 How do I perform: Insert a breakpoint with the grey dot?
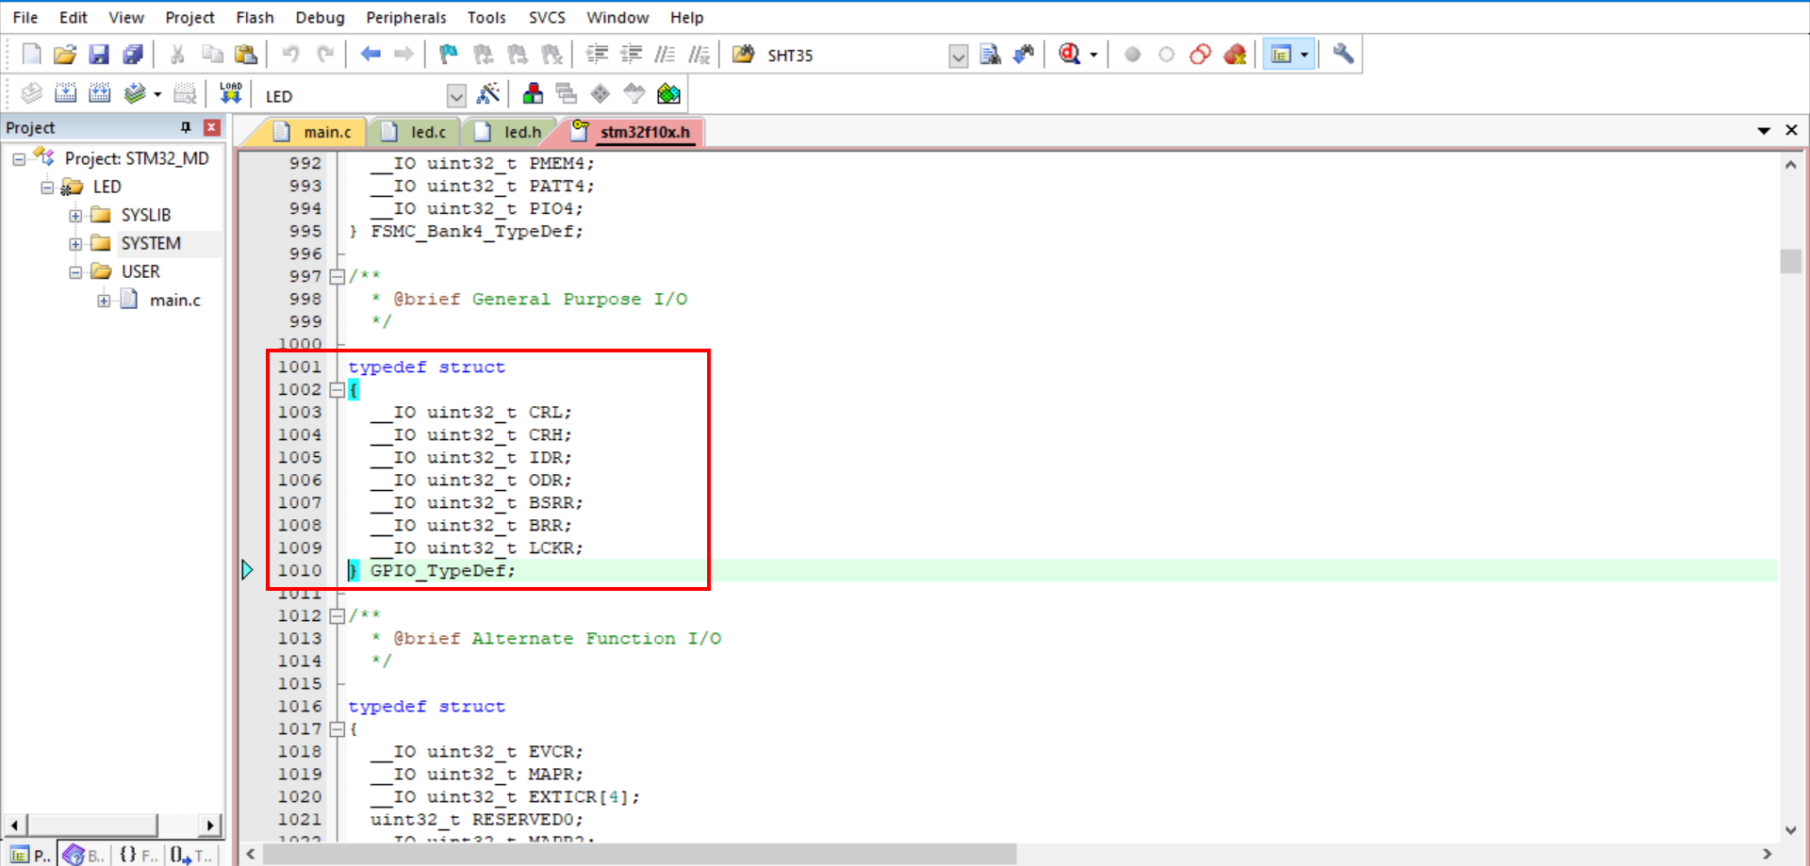1132,55
